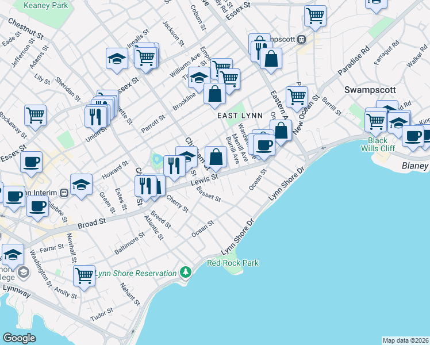
Task: Open the Google logo link
Action: [x=19, y=338]
